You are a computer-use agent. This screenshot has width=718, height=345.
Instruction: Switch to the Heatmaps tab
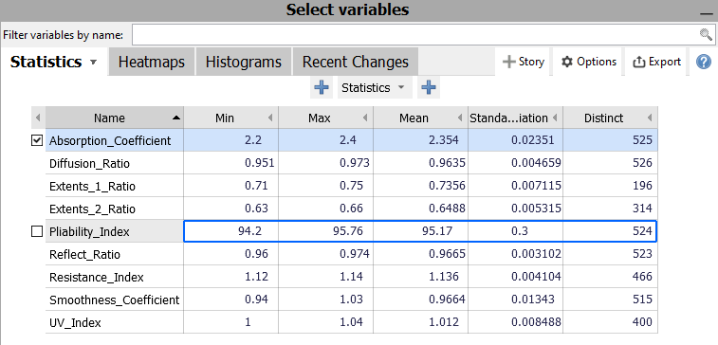tap(152, 62)
